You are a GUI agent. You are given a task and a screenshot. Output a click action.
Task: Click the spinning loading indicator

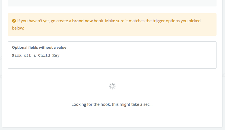point(112,86)
